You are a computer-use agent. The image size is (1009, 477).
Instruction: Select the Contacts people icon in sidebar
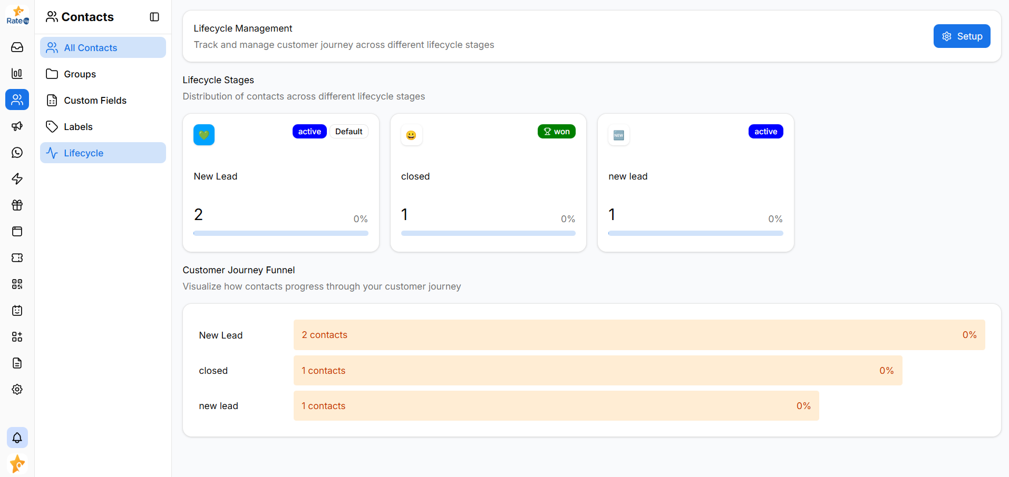pyautogui.click(x=17, y=100)
